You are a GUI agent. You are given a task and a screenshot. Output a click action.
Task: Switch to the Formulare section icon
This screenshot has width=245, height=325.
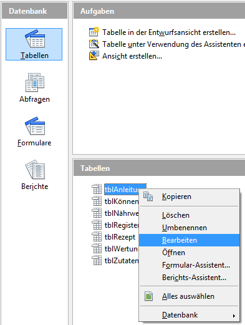[35, 126]
